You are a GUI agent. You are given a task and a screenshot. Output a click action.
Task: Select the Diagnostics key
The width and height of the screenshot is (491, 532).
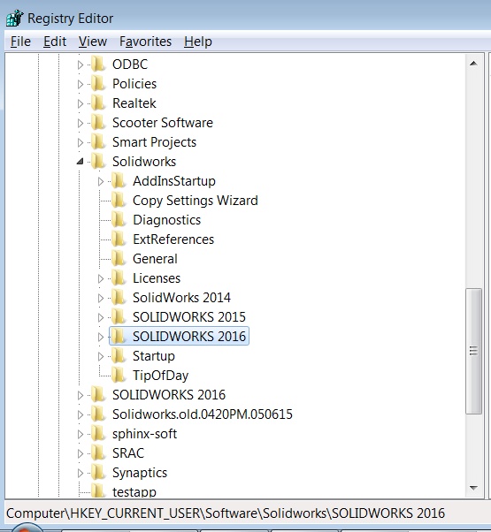click(x=166, y=220)
